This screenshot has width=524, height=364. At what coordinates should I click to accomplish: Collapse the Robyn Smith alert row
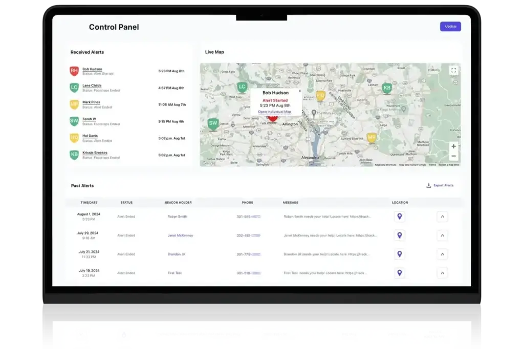[443, 217]
